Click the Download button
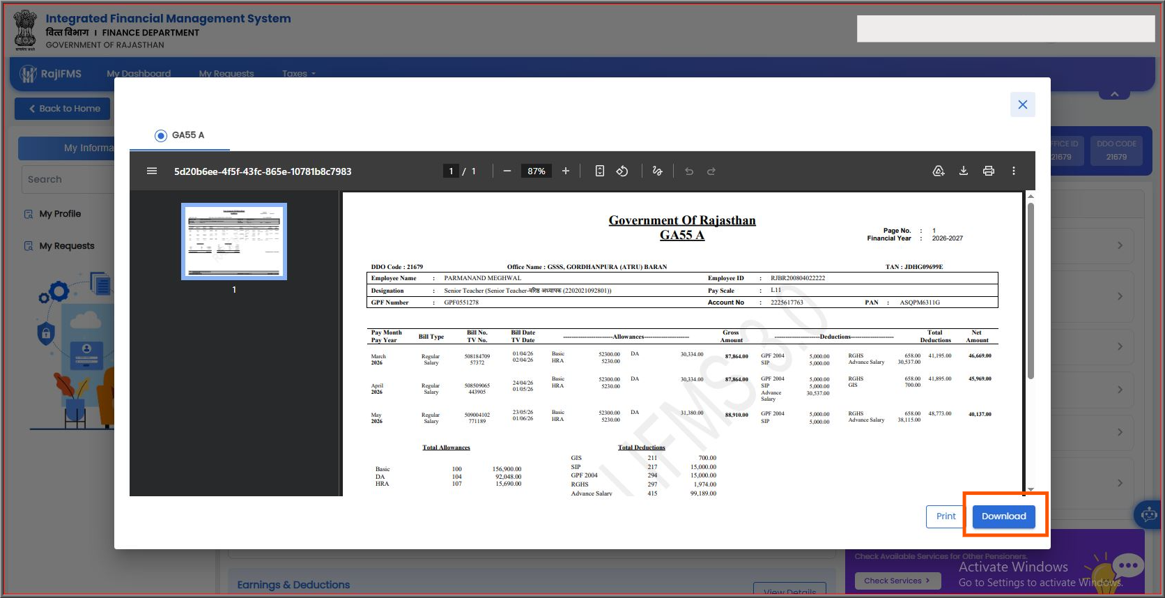Viewport: 1165px width, 598px height. pyautogui.click(x=1004, y=516)
